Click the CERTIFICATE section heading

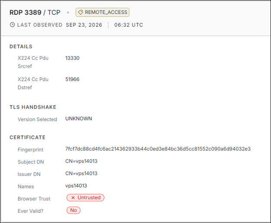(x=27, y=138)
